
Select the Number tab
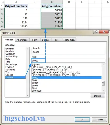point(9,40)
